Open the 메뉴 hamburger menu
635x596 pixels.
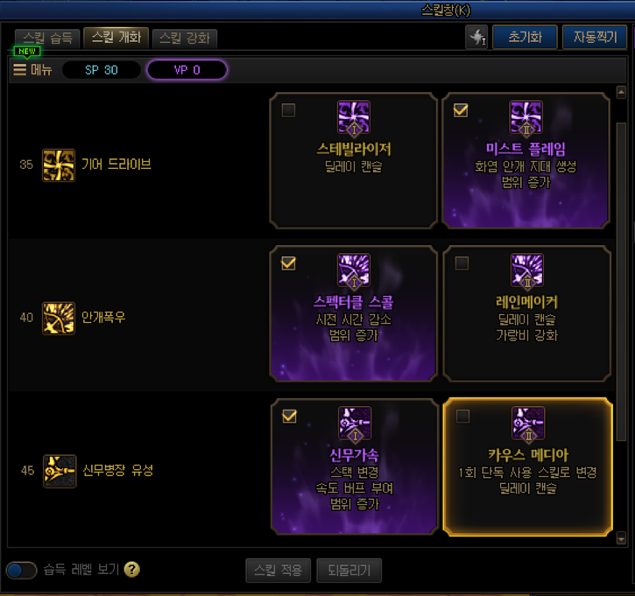point(32,70)
